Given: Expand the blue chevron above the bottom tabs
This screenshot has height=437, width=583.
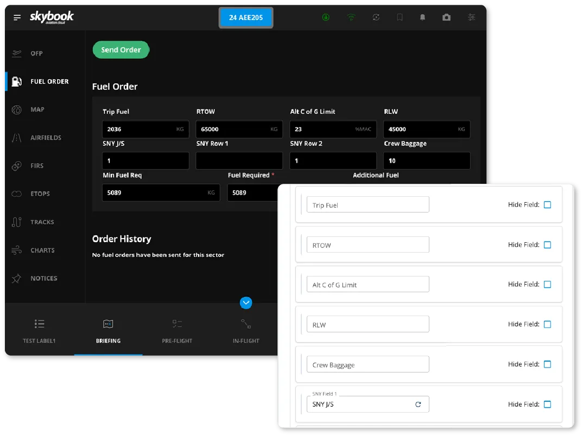Looking at the screenshot, I should [x=246, y=303].
